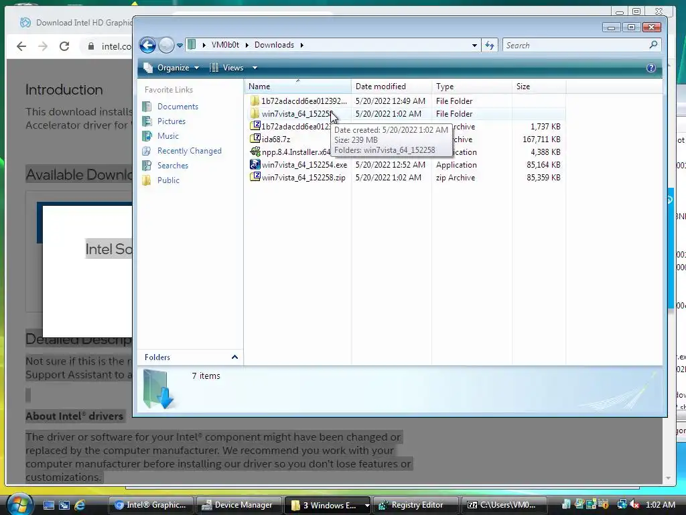Open Music favorite link
This screenshot has height=515, width=686.
click(x=168, y=136)
